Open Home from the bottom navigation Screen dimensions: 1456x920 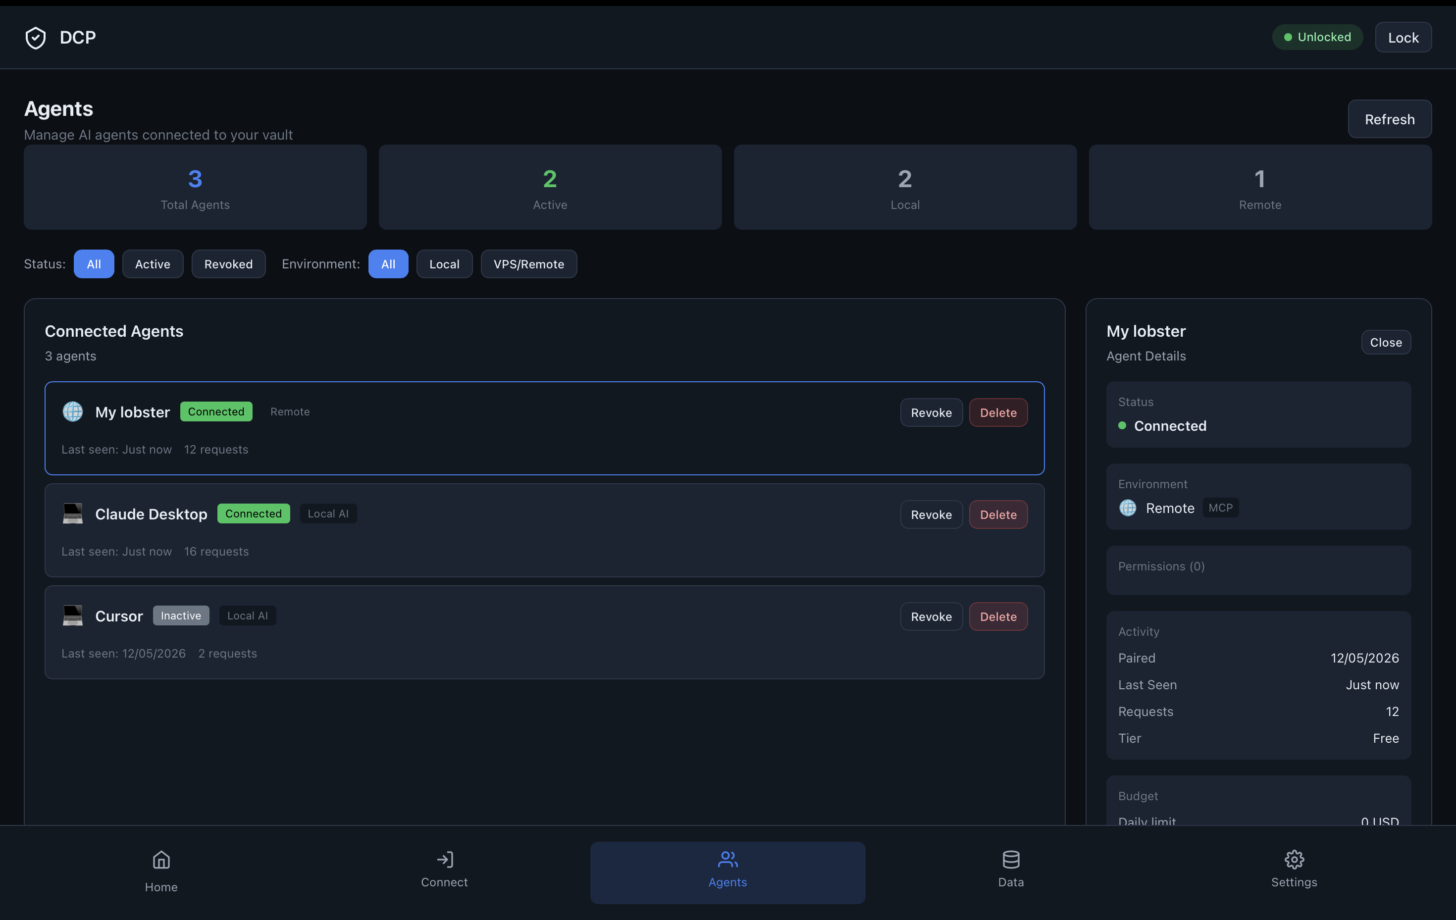(x=161, y=872)
